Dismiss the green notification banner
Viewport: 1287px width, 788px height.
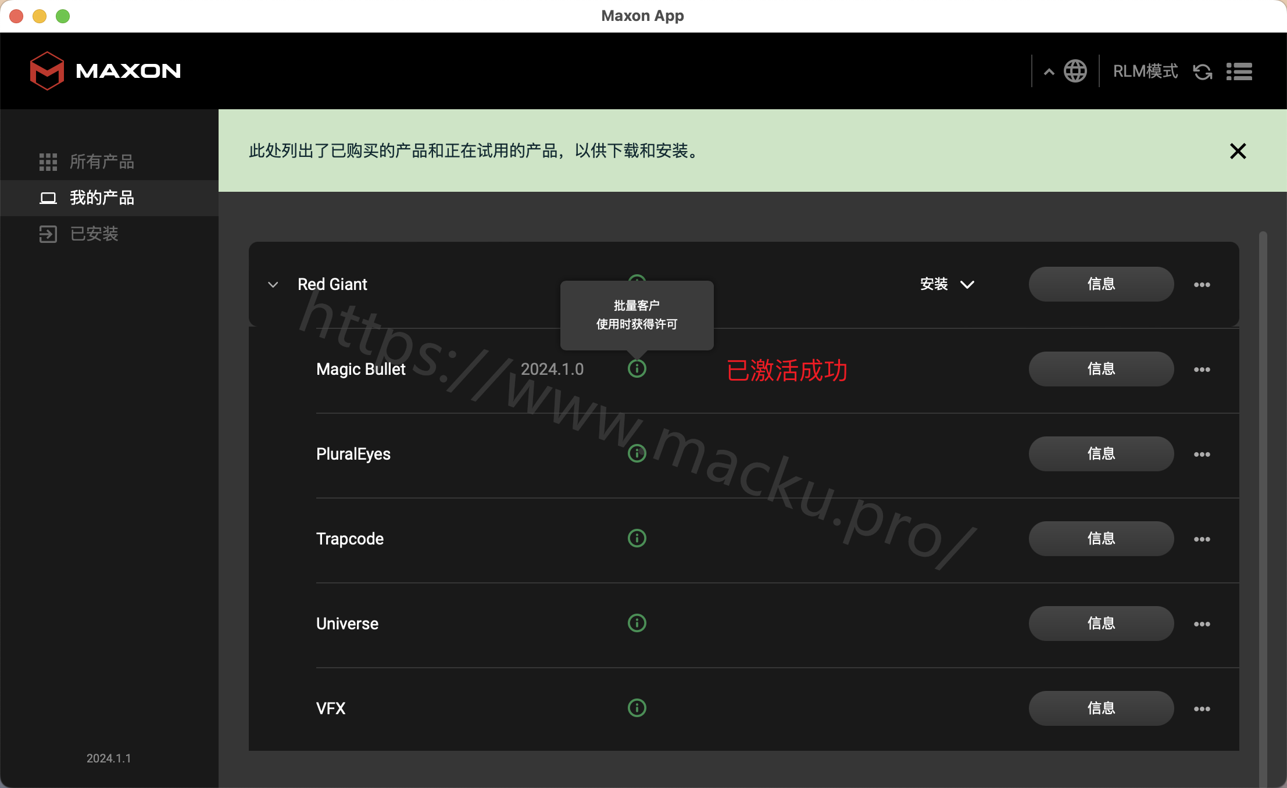(x=1238, y=151)
